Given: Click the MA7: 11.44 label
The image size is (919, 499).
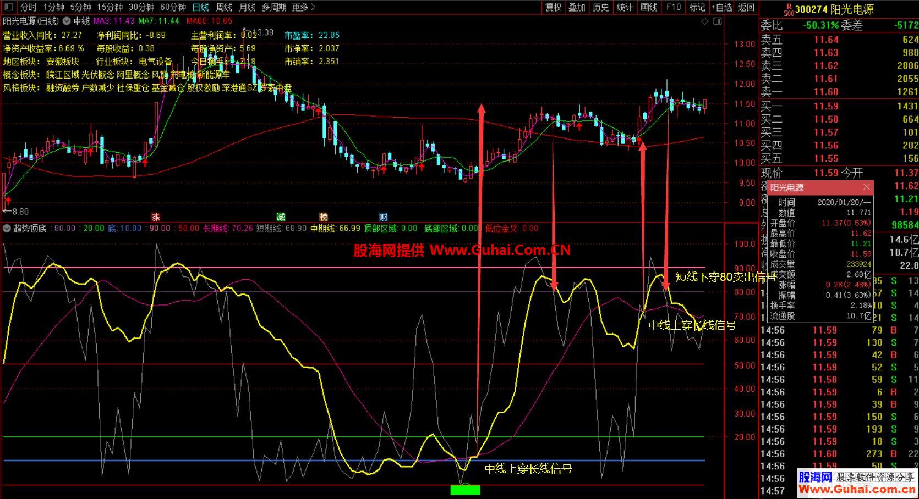Looking at the screenshot, I should click(x=158, y=21).
